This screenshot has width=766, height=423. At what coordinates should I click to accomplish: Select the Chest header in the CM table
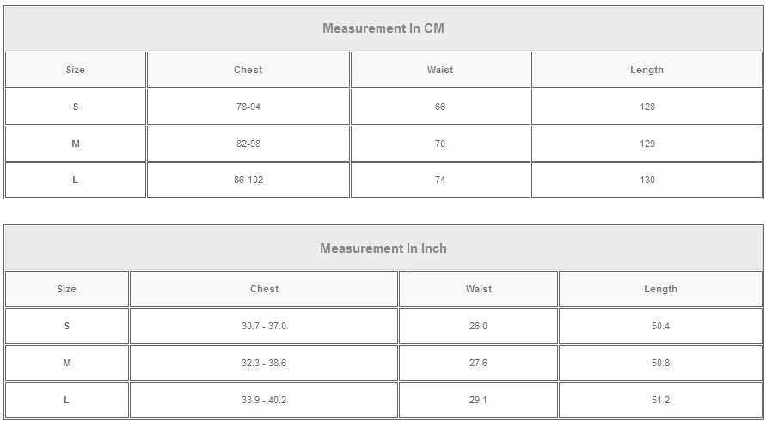[248, 70]
